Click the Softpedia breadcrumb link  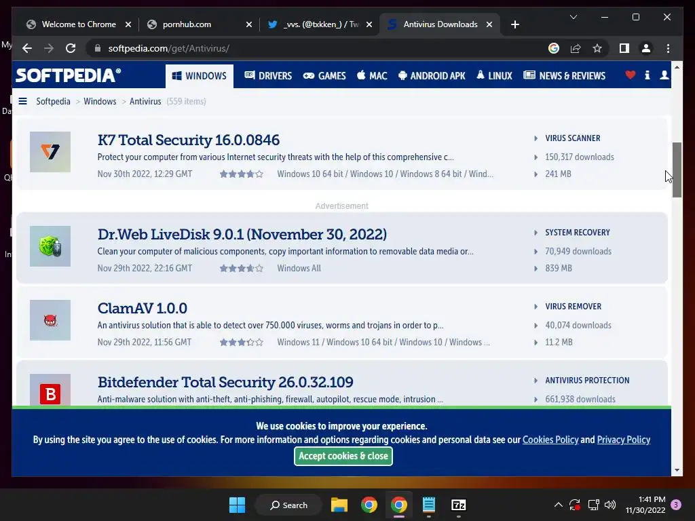[53, 102]
